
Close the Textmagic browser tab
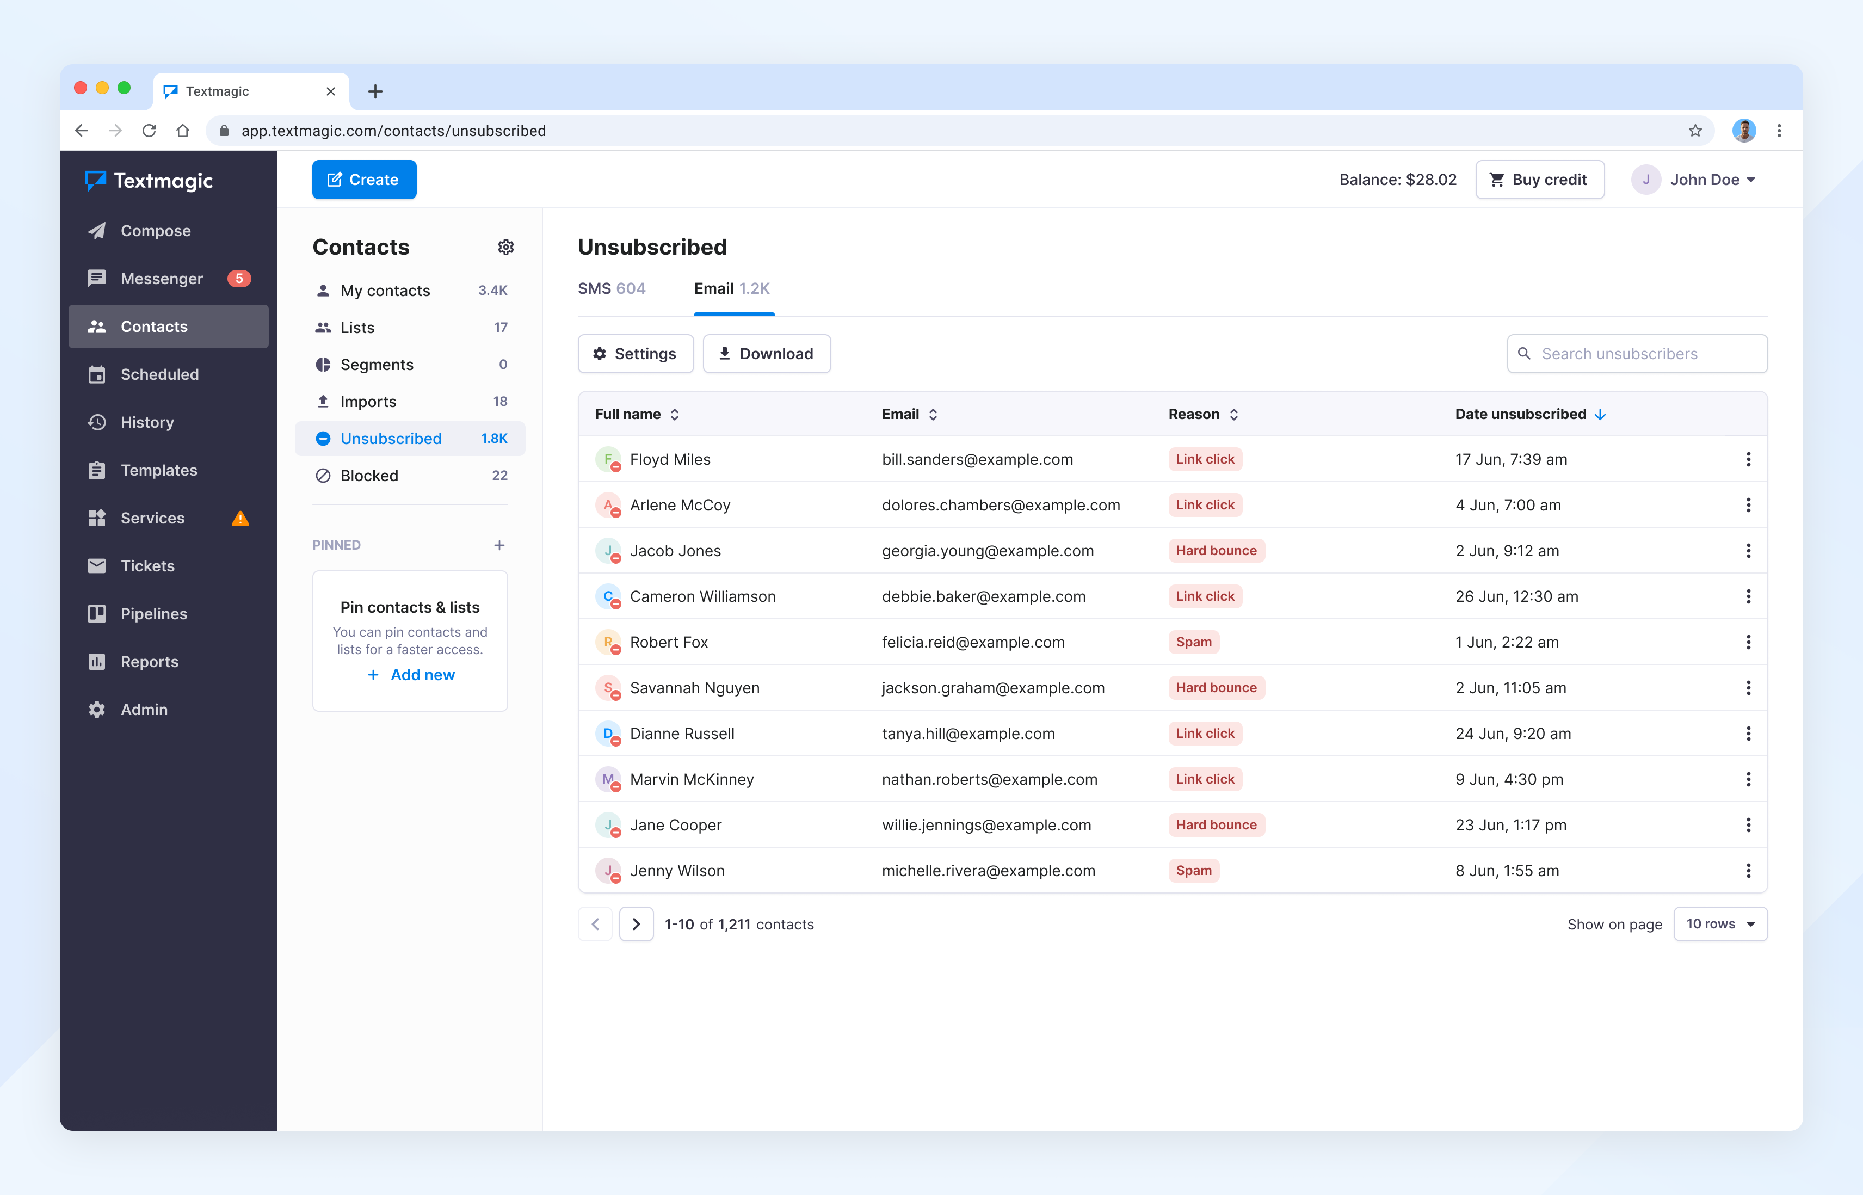[x=331, y=91]
